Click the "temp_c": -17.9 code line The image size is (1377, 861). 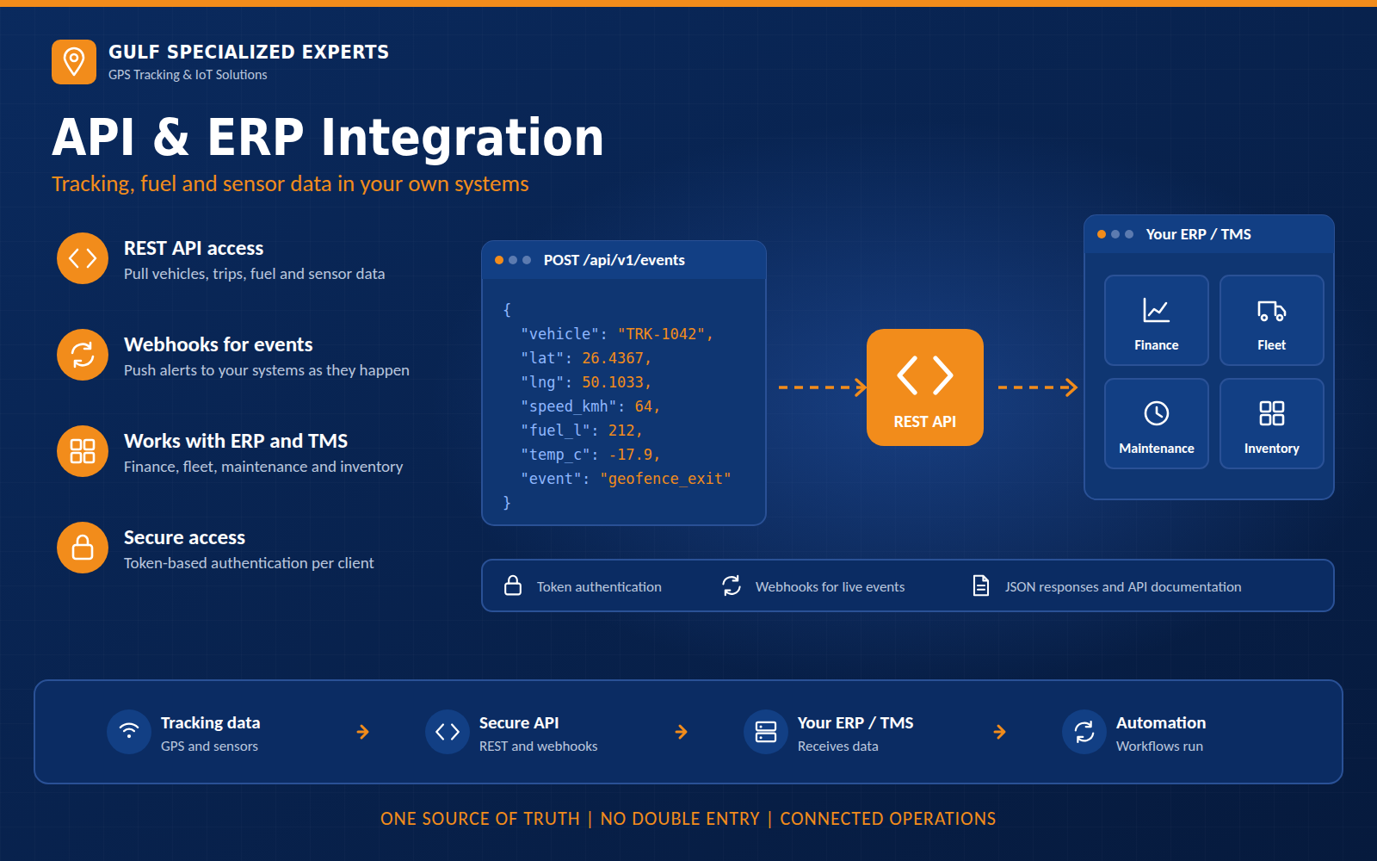[x=590, y=455]
